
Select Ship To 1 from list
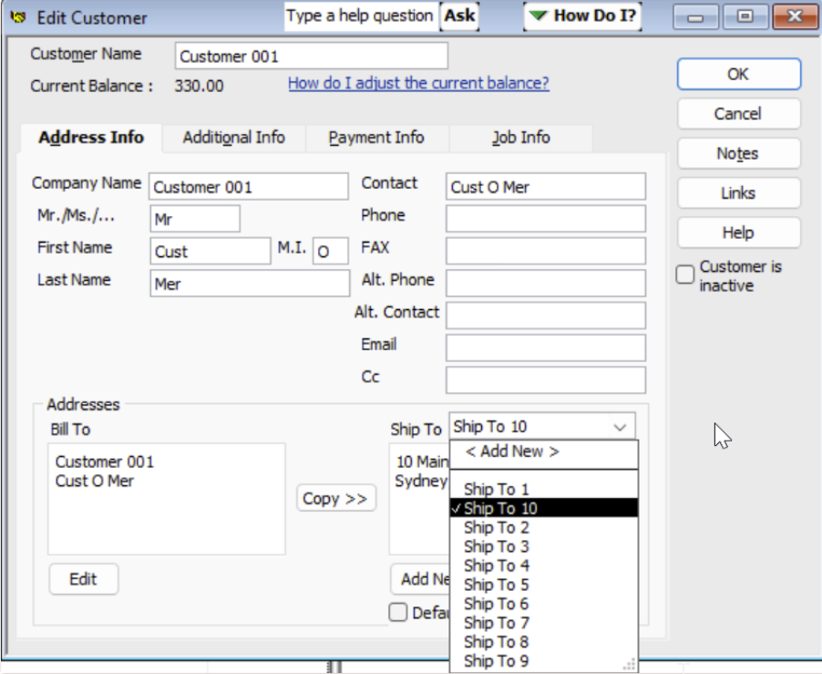[544, 489]
